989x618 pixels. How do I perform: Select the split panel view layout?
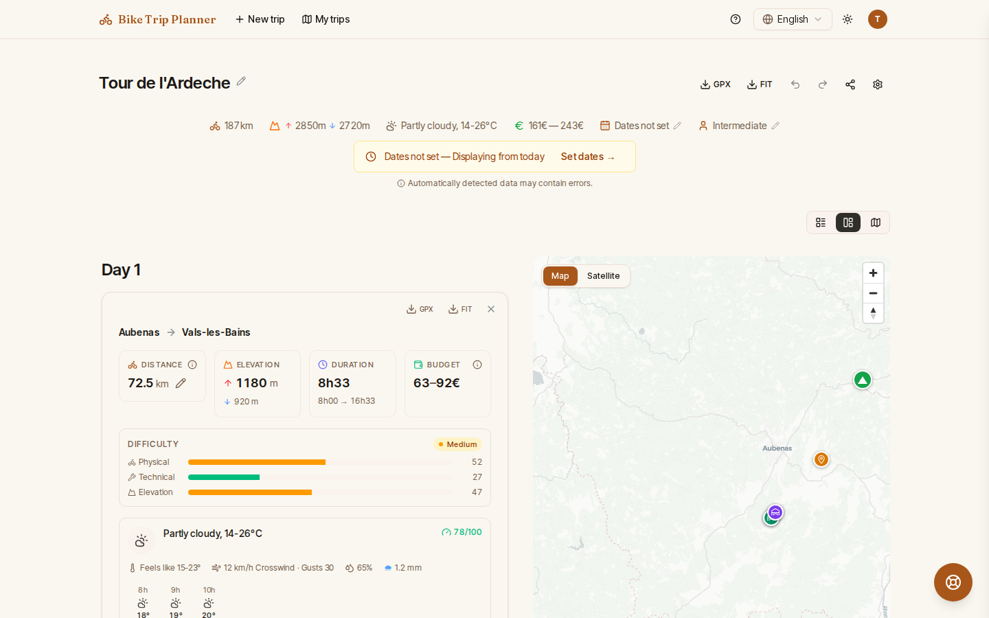point(848,222)
